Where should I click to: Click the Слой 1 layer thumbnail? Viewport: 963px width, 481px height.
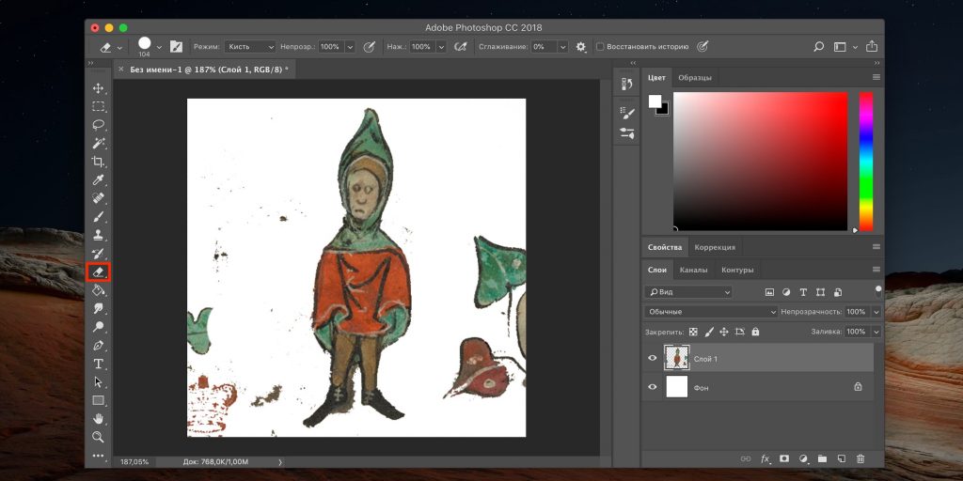click(676, 358)
